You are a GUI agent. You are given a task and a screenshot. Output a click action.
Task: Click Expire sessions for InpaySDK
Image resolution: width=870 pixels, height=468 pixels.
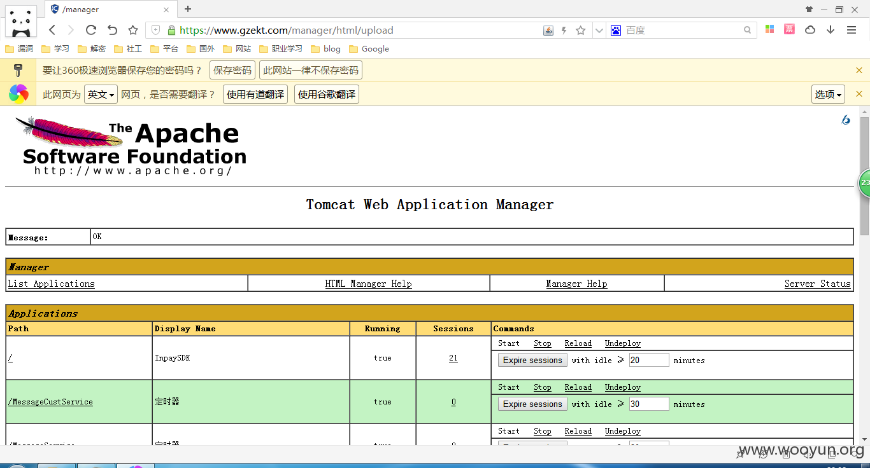532,360
